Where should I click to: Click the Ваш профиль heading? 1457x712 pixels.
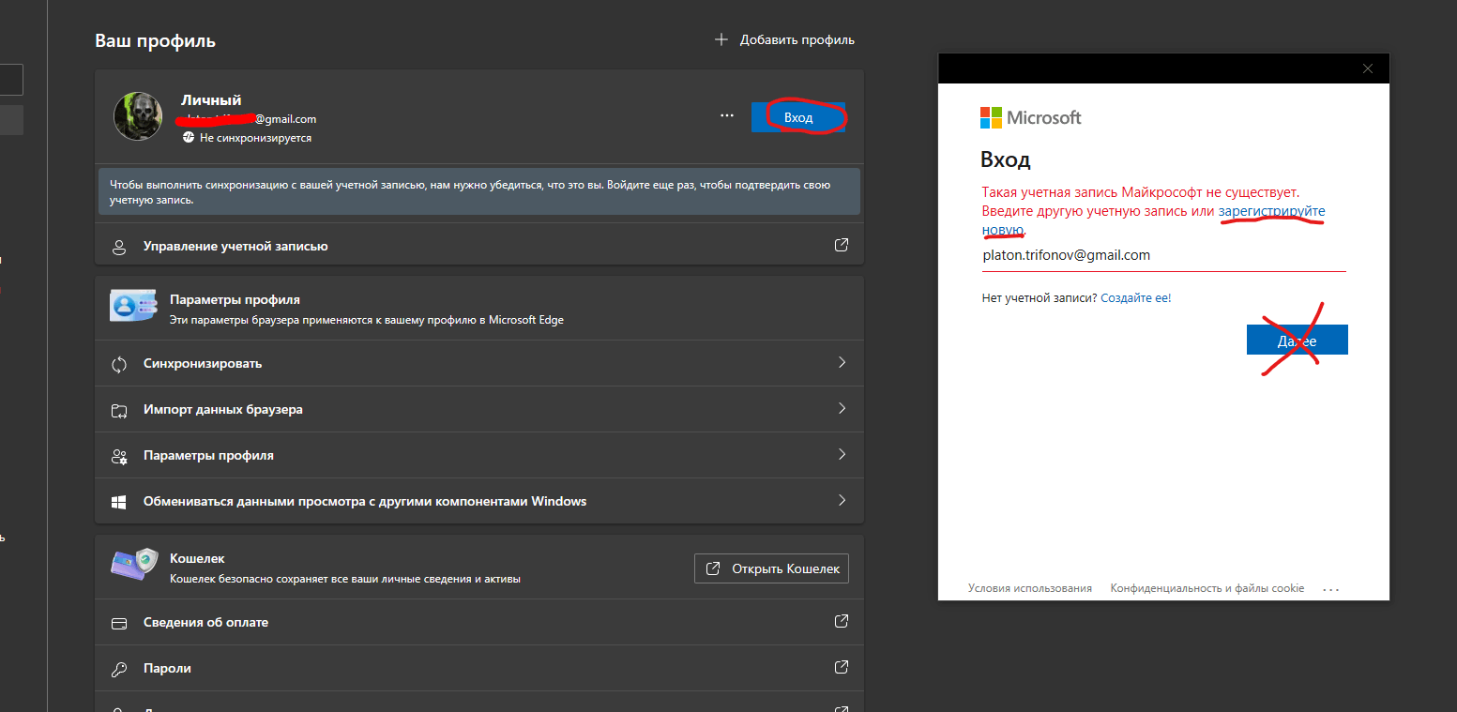155,40
